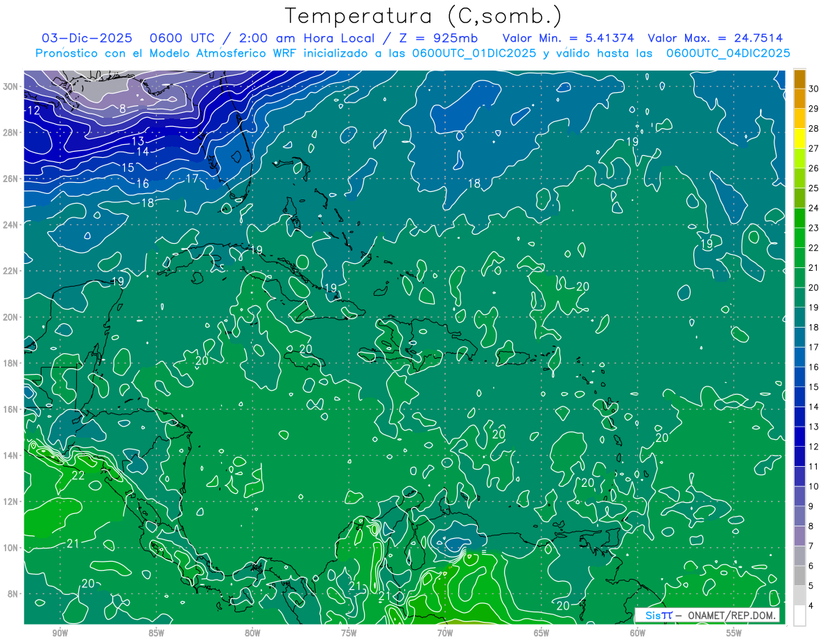Click the "30N" latitude label
This screenshot has height=642, width=832.
click(12, 87)
